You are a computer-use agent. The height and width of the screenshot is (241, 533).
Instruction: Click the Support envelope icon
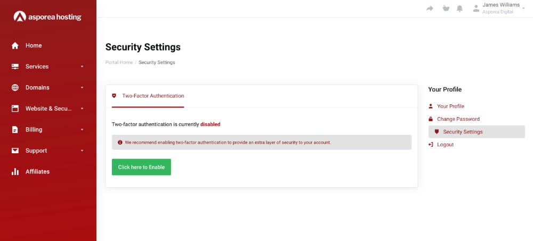(15, 151)
